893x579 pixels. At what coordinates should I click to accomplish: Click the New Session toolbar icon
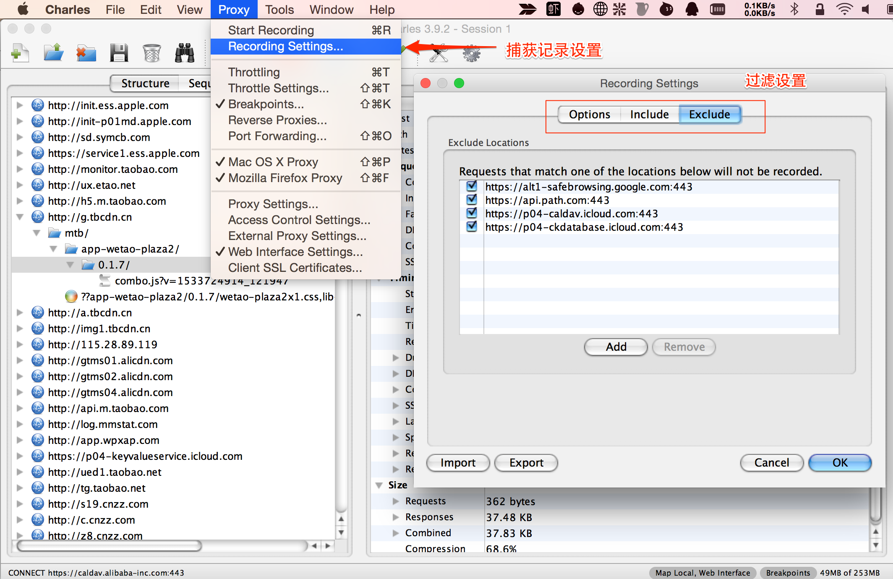pos(19,54)
